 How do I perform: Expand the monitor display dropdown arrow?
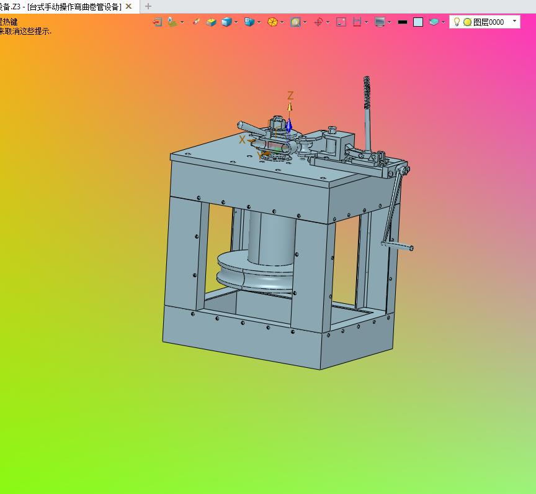coord(390,22)
